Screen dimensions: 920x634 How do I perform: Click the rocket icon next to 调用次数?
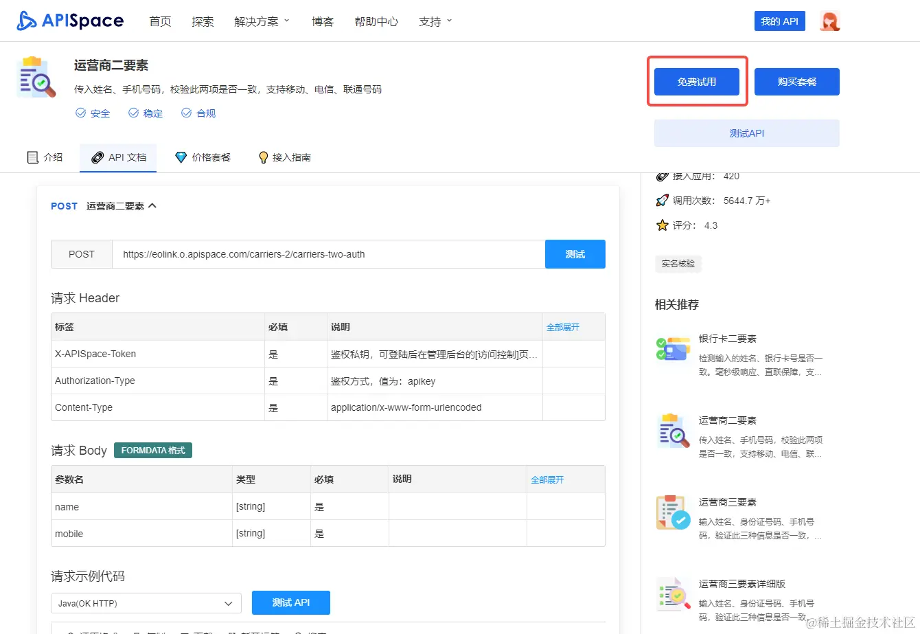[662, 201]
